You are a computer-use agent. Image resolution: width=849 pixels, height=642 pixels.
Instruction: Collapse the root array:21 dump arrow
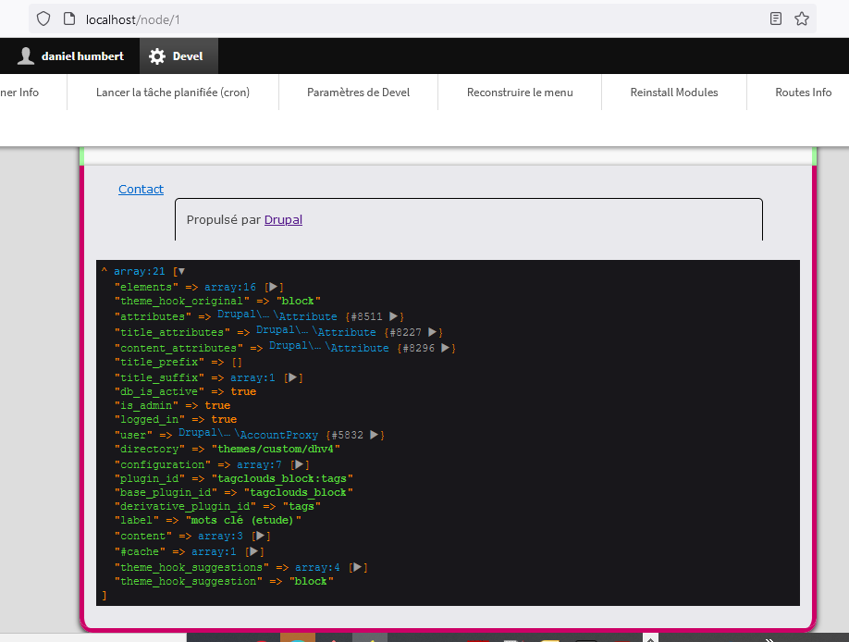(181, 272)
